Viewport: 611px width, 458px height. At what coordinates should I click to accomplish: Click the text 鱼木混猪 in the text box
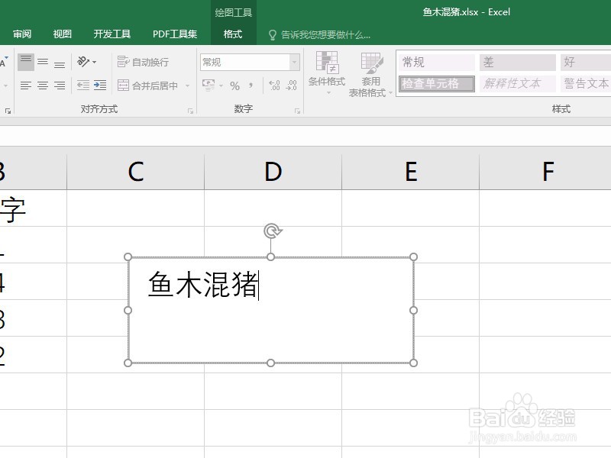[x=202, y=285]
